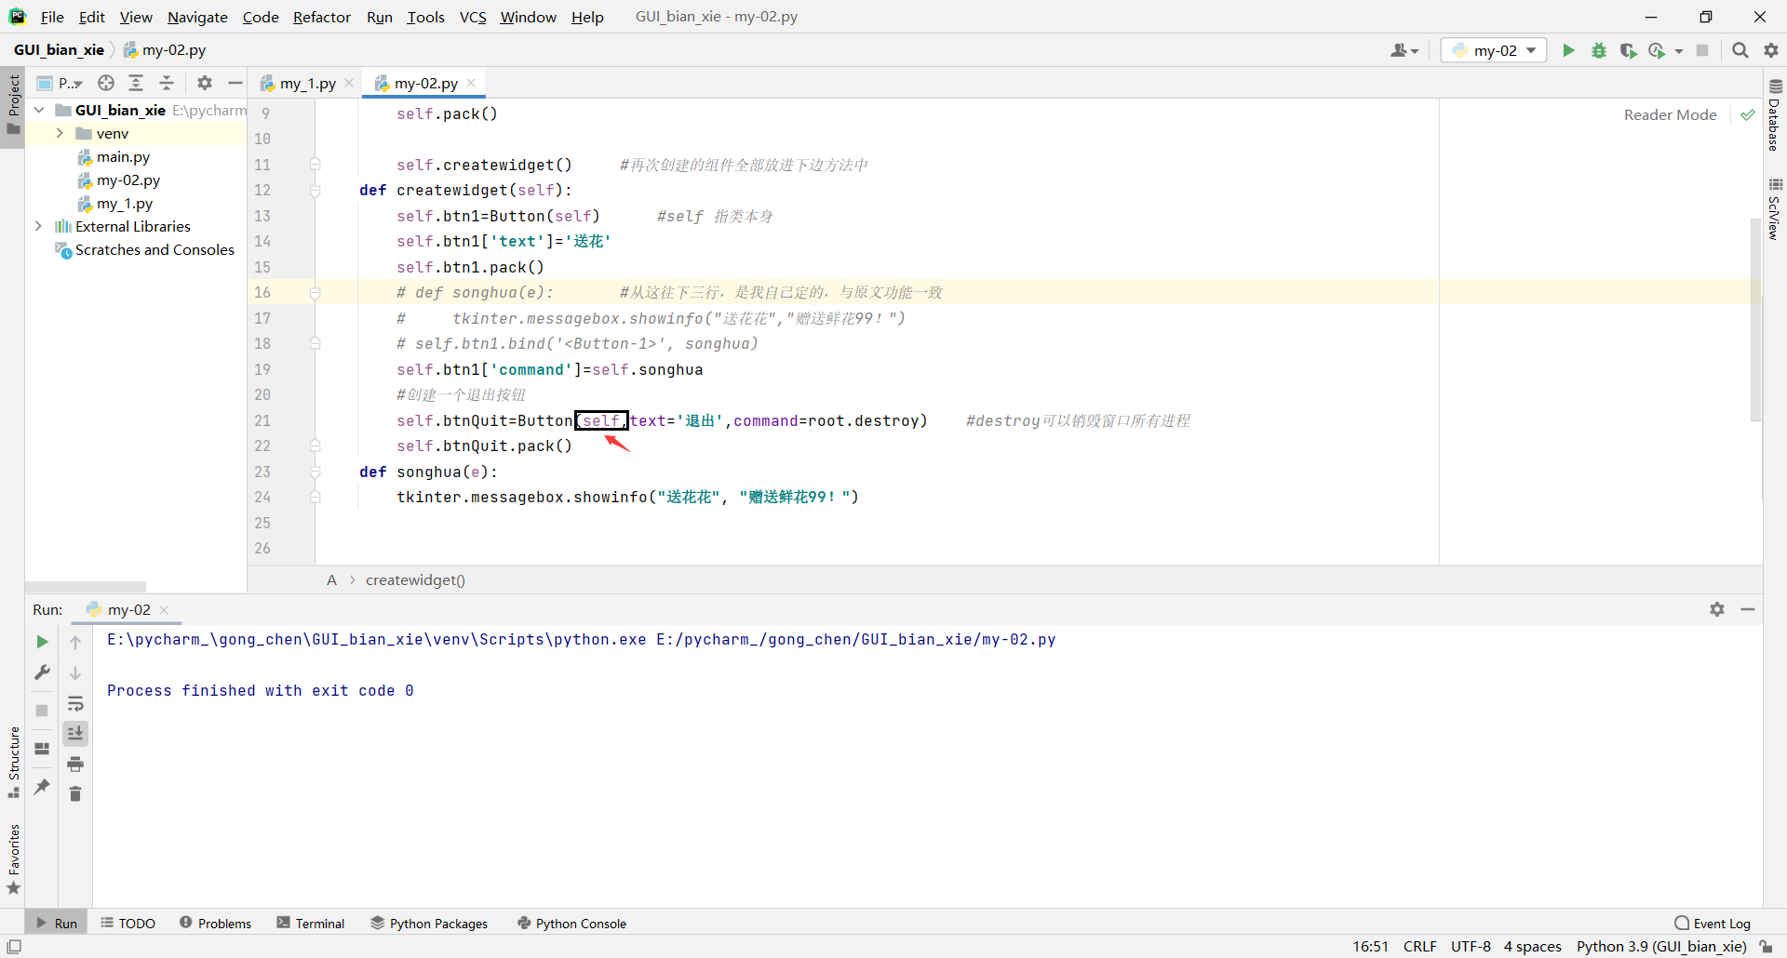The image size is (1787, 958).
Task: Open Run panel settings gear
Action: pyautogui.click(x=1717, y=609)
